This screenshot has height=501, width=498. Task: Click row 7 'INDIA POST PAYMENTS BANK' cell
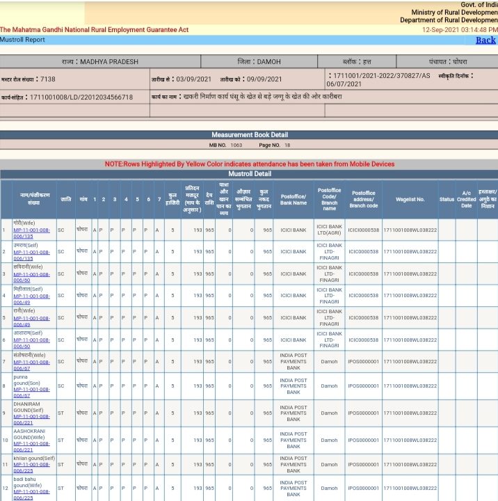coord(294,361)
